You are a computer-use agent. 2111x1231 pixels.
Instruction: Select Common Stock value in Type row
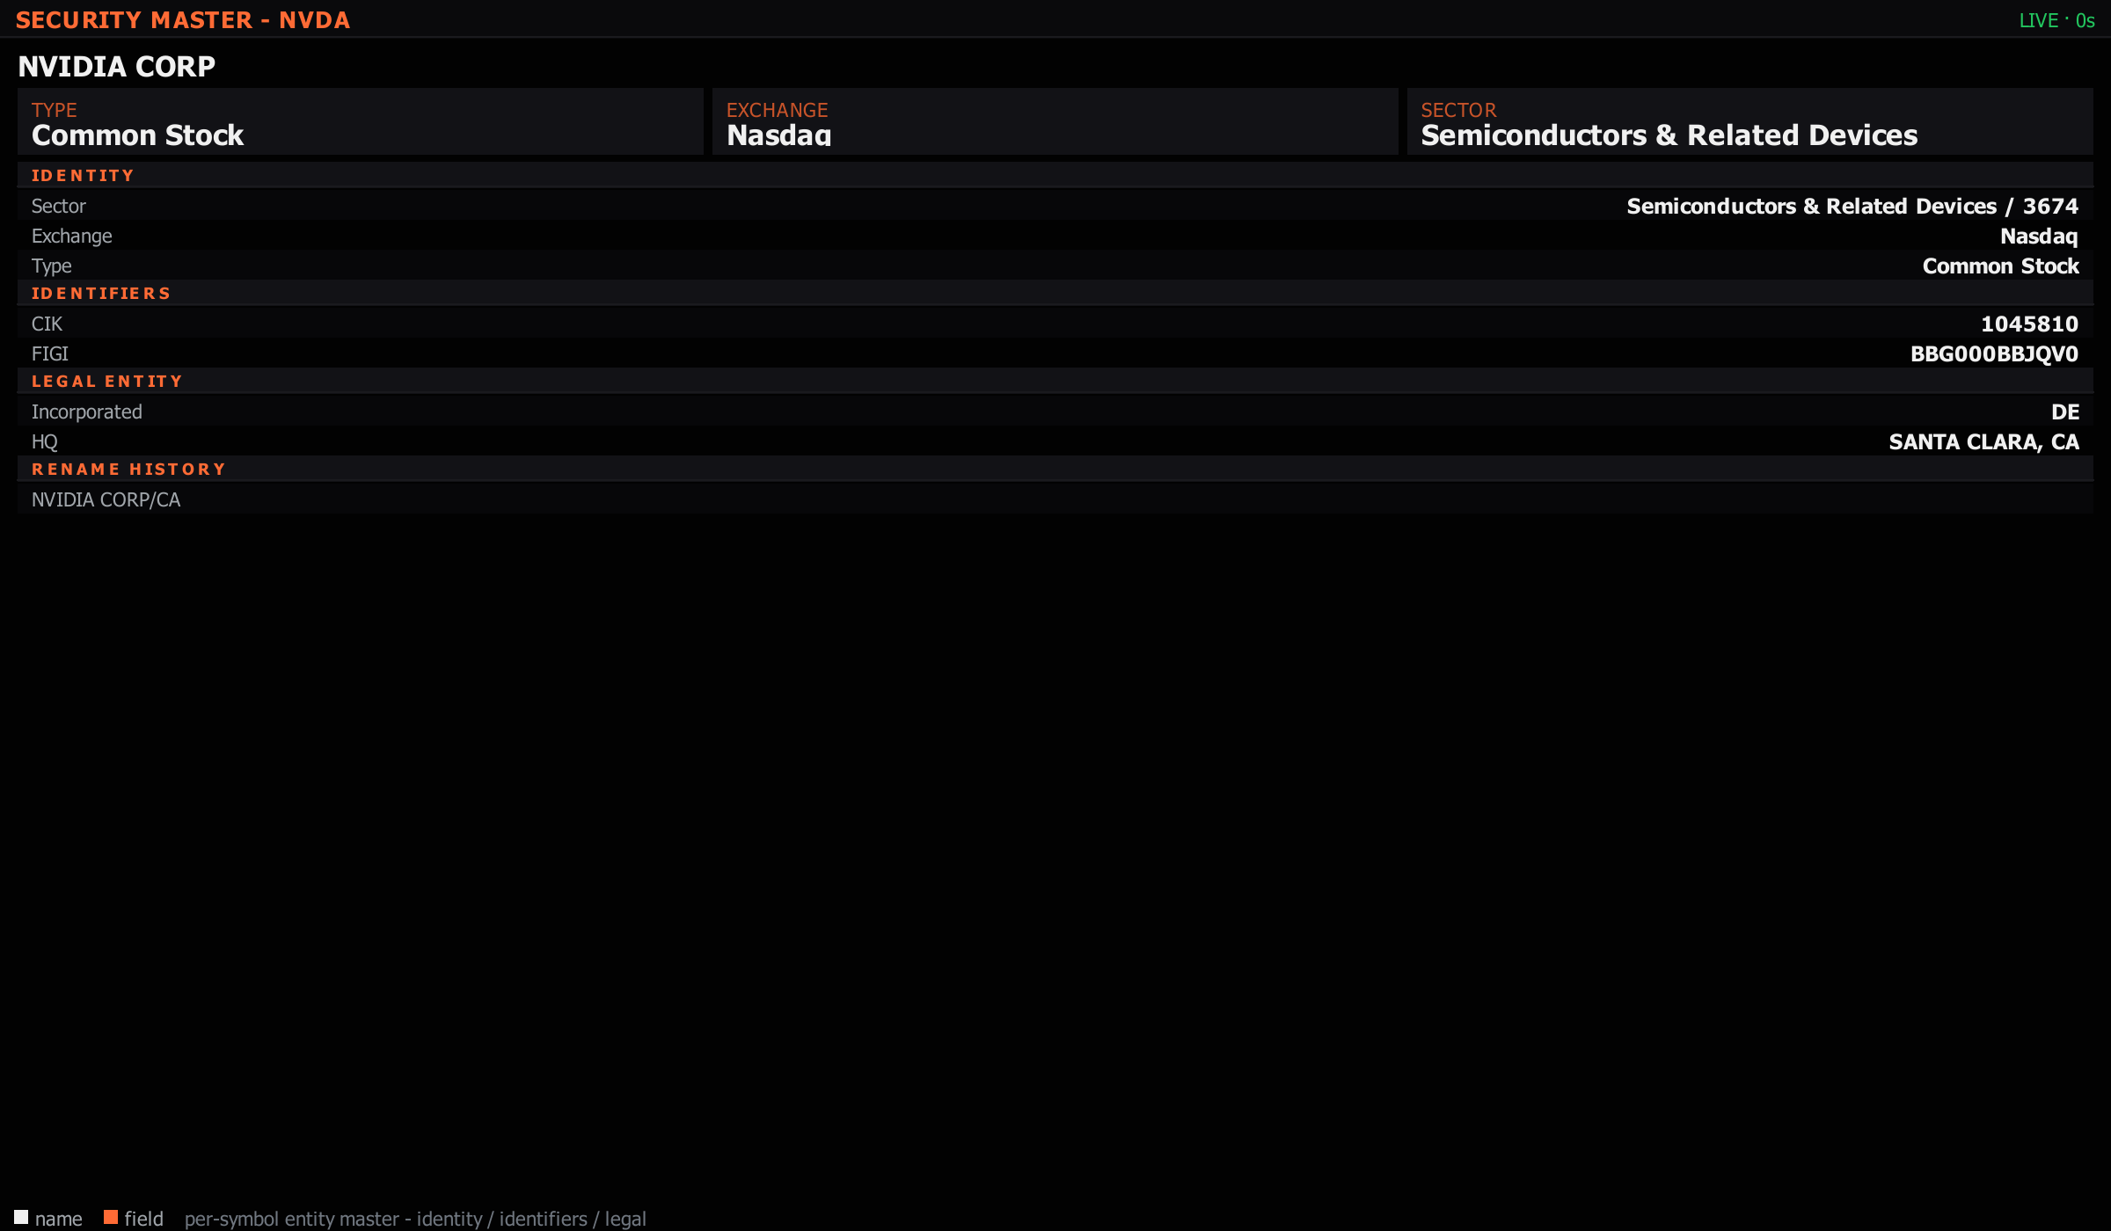point(2001,266)
